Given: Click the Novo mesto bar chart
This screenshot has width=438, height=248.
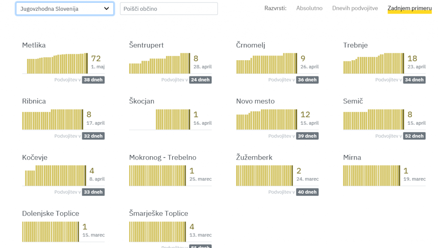Looking at the screenshot, I should (x=266, y=120).
